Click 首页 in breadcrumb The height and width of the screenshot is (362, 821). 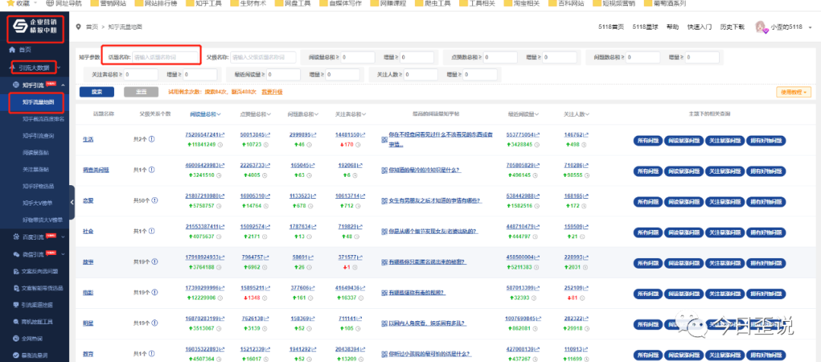[x=92, y=27]
